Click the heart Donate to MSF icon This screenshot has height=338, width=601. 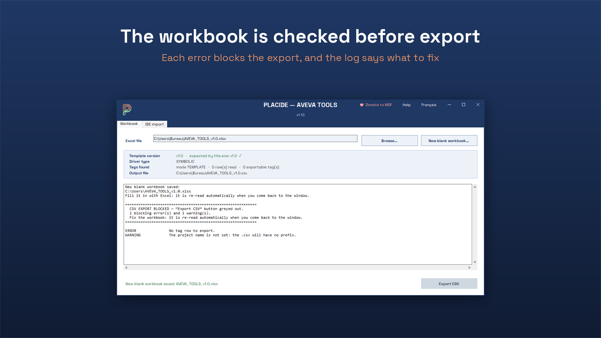(362, 105)
